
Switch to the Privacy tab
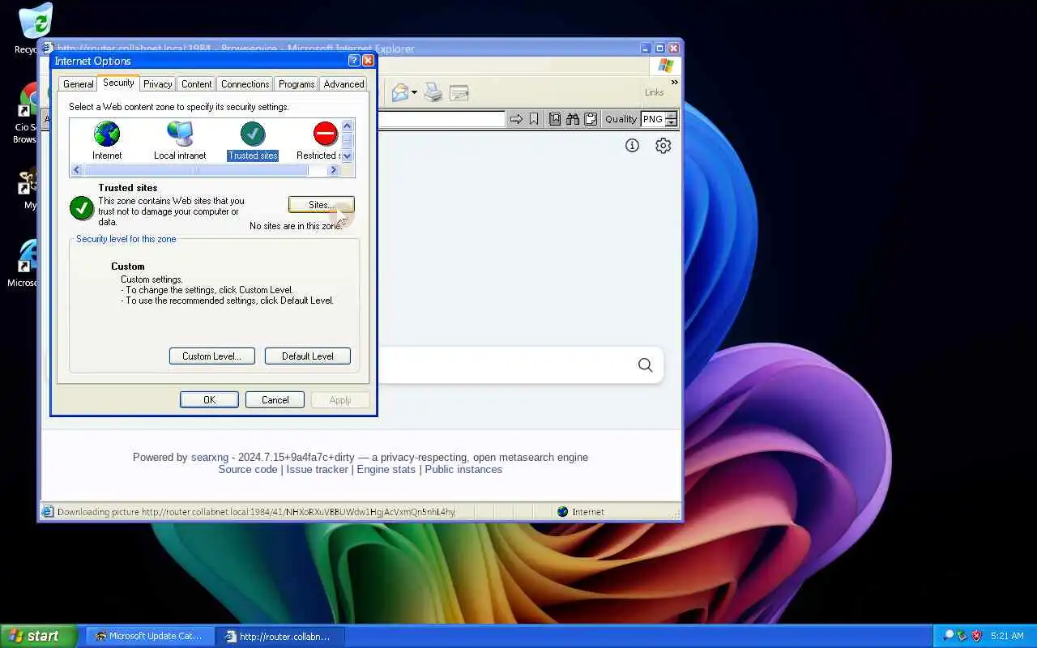pos(157,84)
